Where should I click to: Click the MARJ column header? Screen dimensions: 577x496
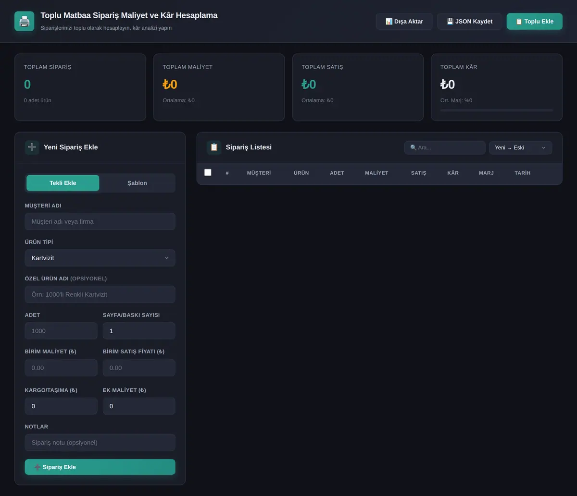[x=486, y=173]
